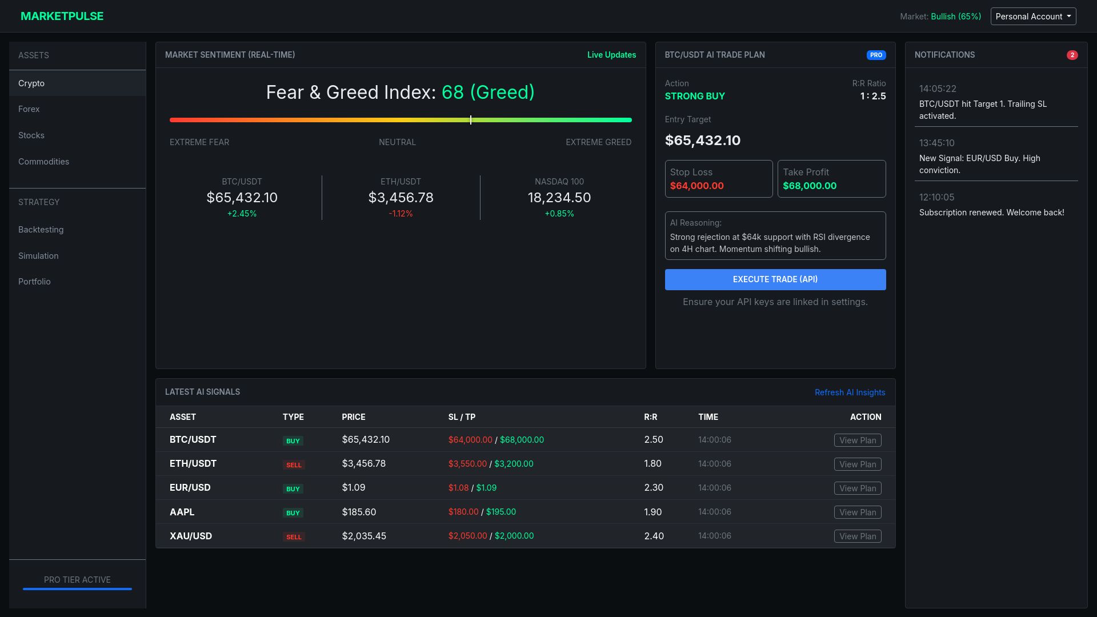
Task: View Plan for BTC/USDT signal
Action: coord(857,440)
